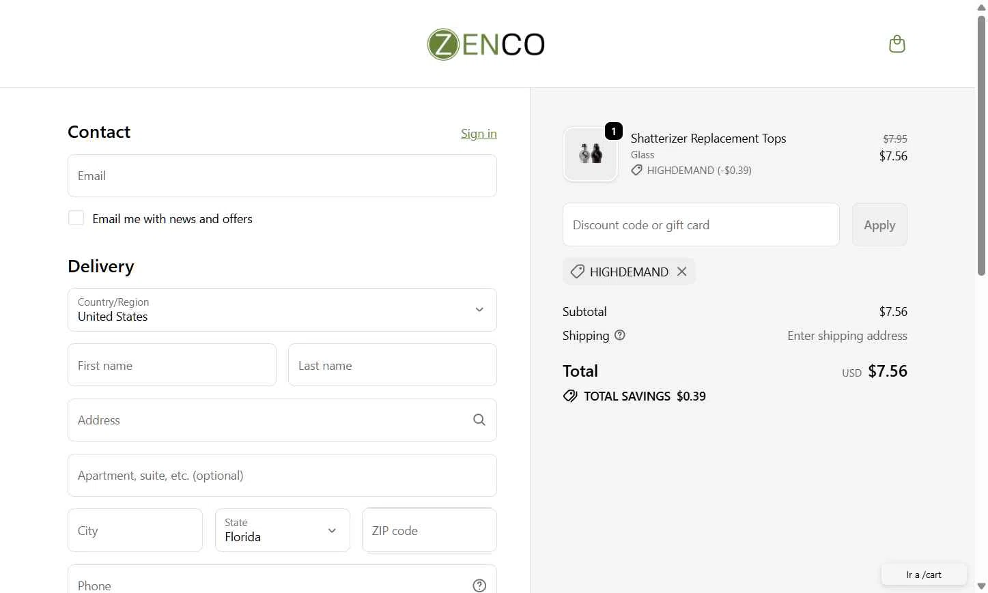The width and height of the screenshot is (988, 593).
Task: Click the Glass variant label
Action: pos(643,155)
